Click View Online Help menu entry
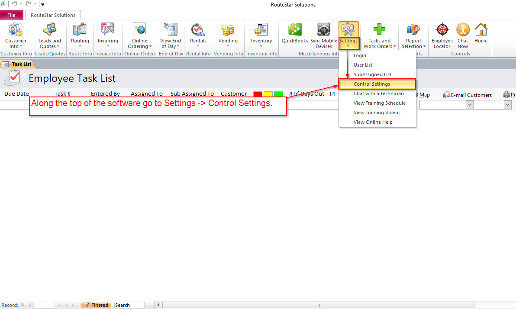The width and height of the screenshot is (516, 309). click(373, 122)
